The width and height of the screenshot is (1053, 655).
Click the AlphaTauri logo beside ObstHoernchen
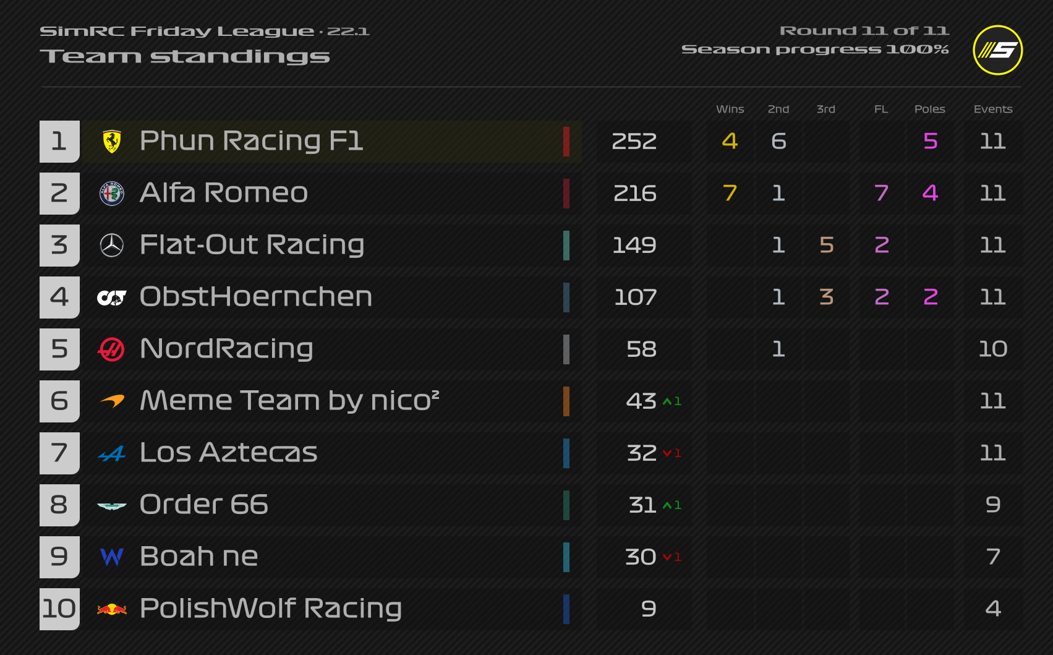pos(112,298)
